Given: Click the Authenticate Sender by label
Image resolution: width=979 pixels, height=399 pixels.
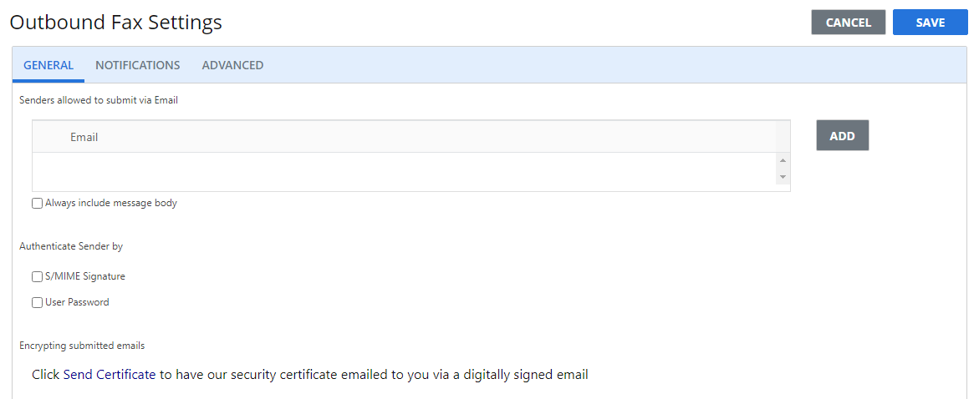Looking at the screenshot, I should (x=71, y=246).
